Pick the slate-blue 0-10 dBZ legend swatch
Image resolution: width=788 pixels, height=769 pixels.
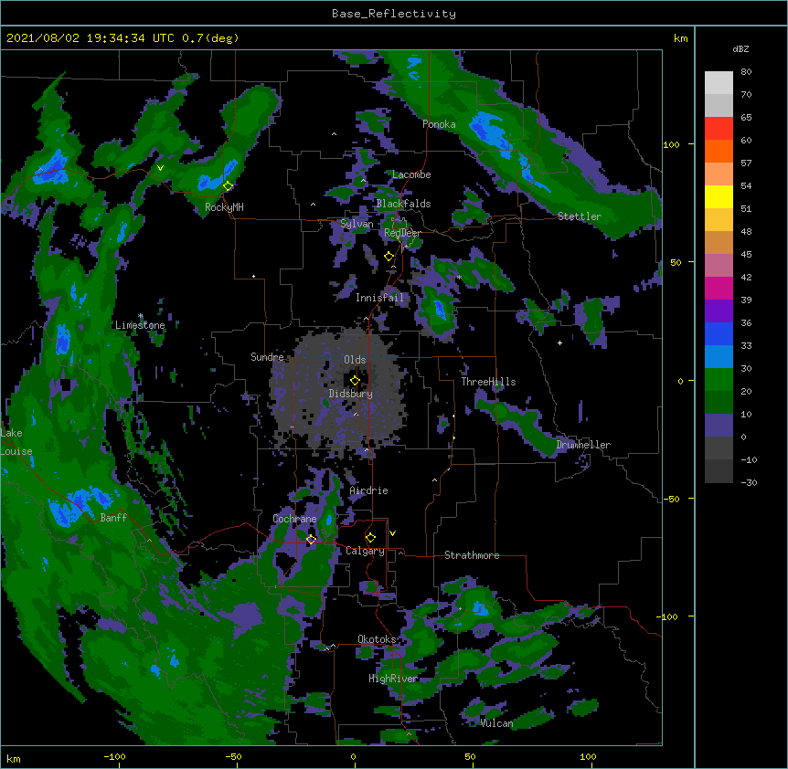(x=719, y=426)
